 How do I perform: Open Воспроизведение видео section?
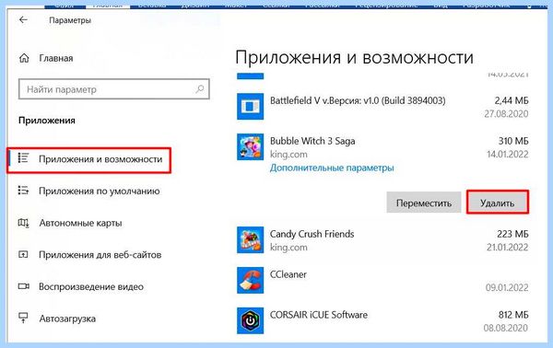click(x=91, y=286)
